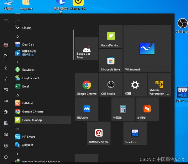Open Dev-C++ desktop shortcut
This screenshot has height=164, width=188.
(182, 95)
